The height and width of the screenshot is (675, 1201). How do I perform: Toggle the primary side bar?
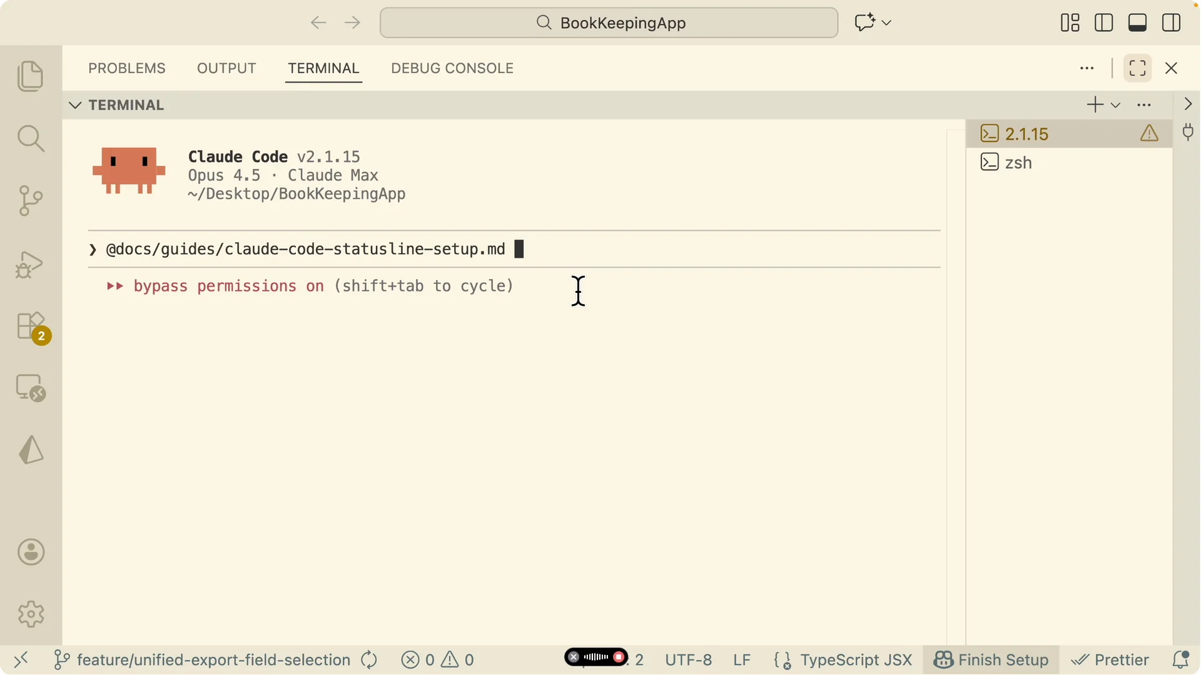[1104, 23]
